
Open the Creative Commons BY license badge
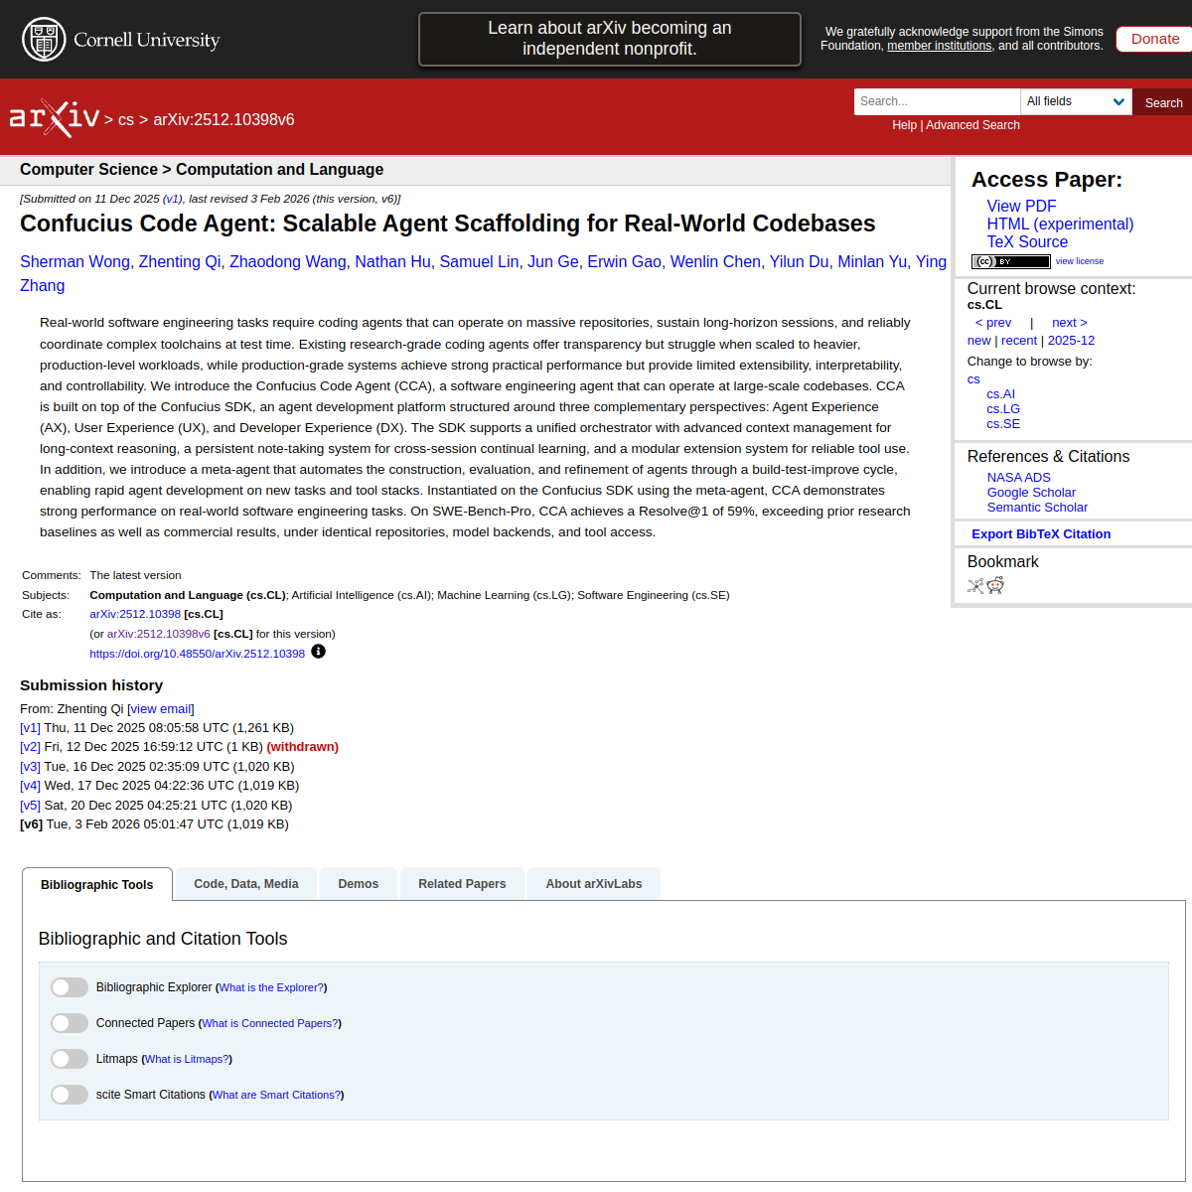coord(1010,261)
